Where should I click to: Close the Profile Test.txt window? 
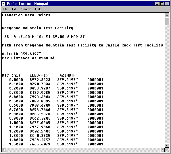point(167,4)
